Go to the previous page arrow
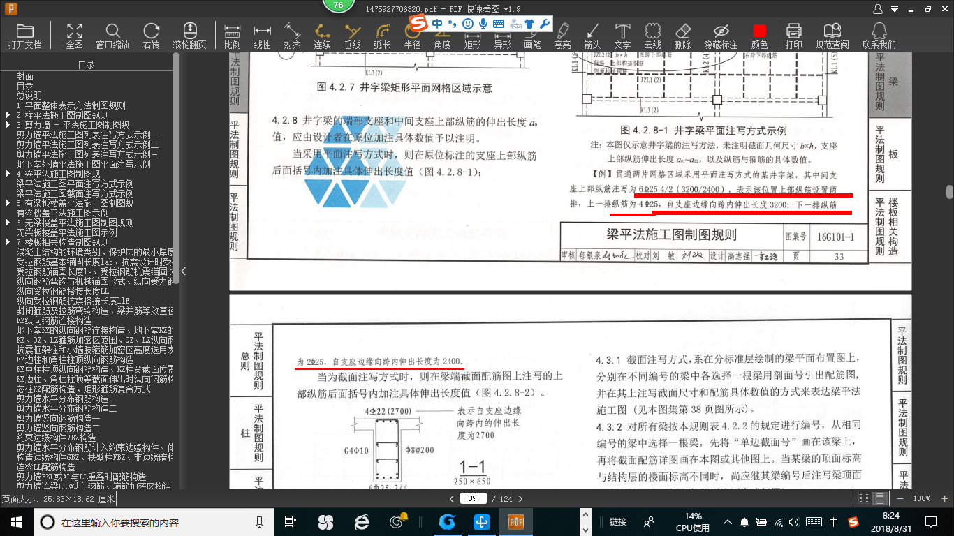This screenshot has width=954, height=536. pos(451,498)
